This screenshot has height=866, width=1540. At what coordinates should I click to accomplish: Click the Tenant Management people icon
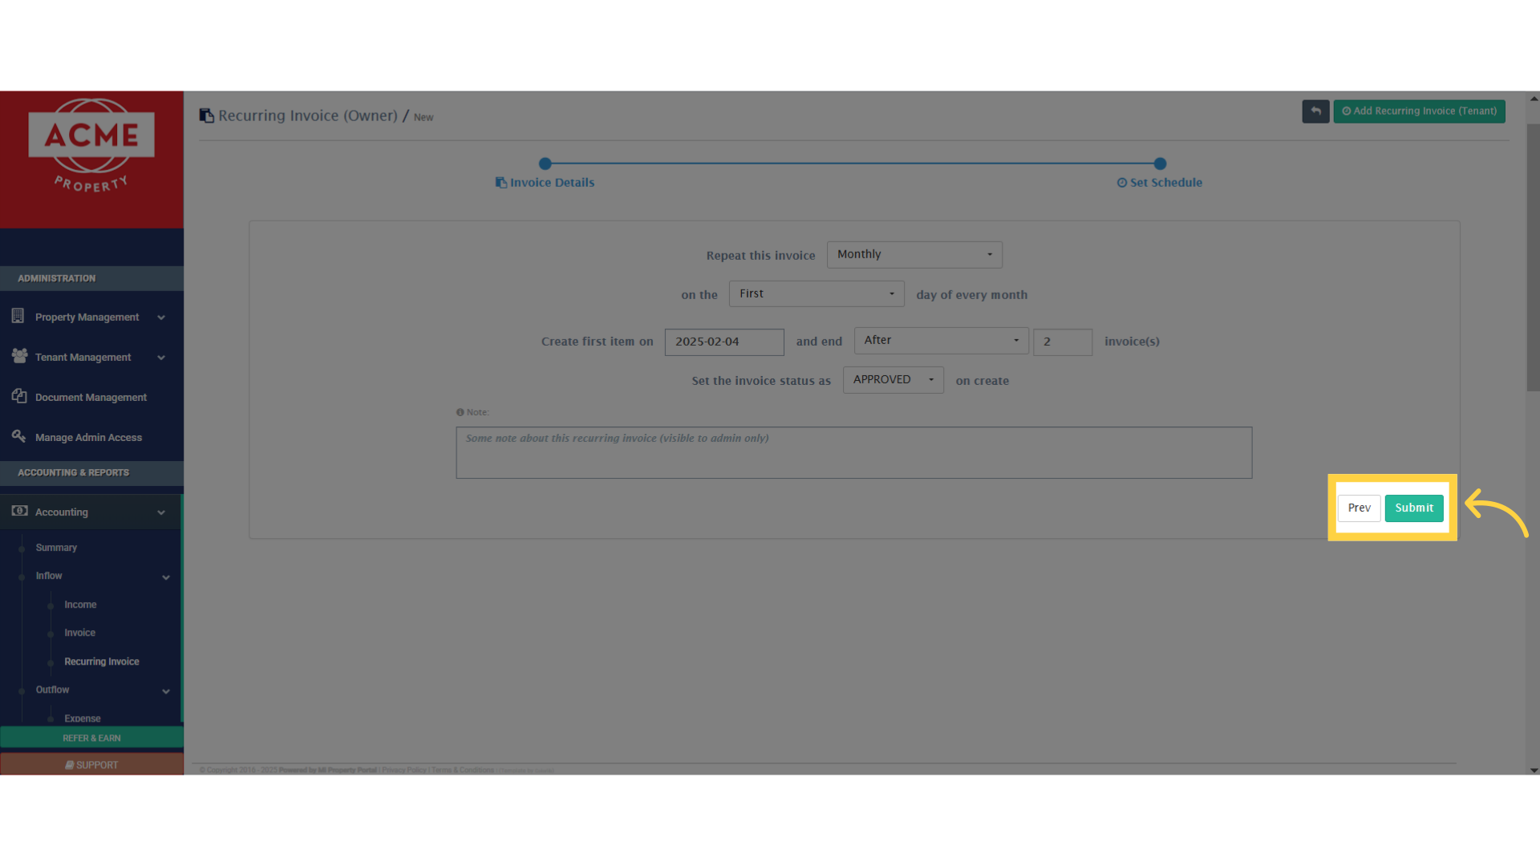[x=19, y=355]
